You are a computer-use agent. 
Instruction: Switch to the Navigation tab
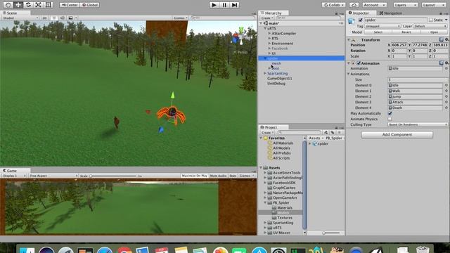(391, 13)
